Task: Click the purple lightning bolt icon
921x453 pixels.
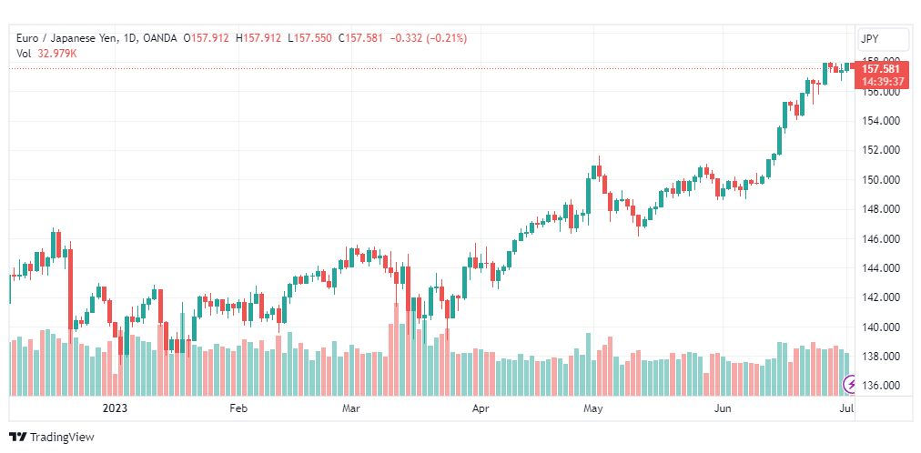Action: (850, 385)
